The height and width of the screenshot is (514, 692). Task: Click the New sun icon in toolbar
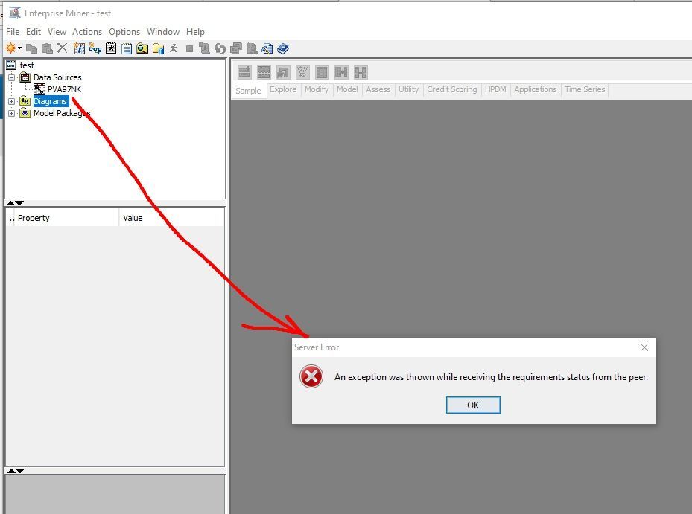click(10, 48)
